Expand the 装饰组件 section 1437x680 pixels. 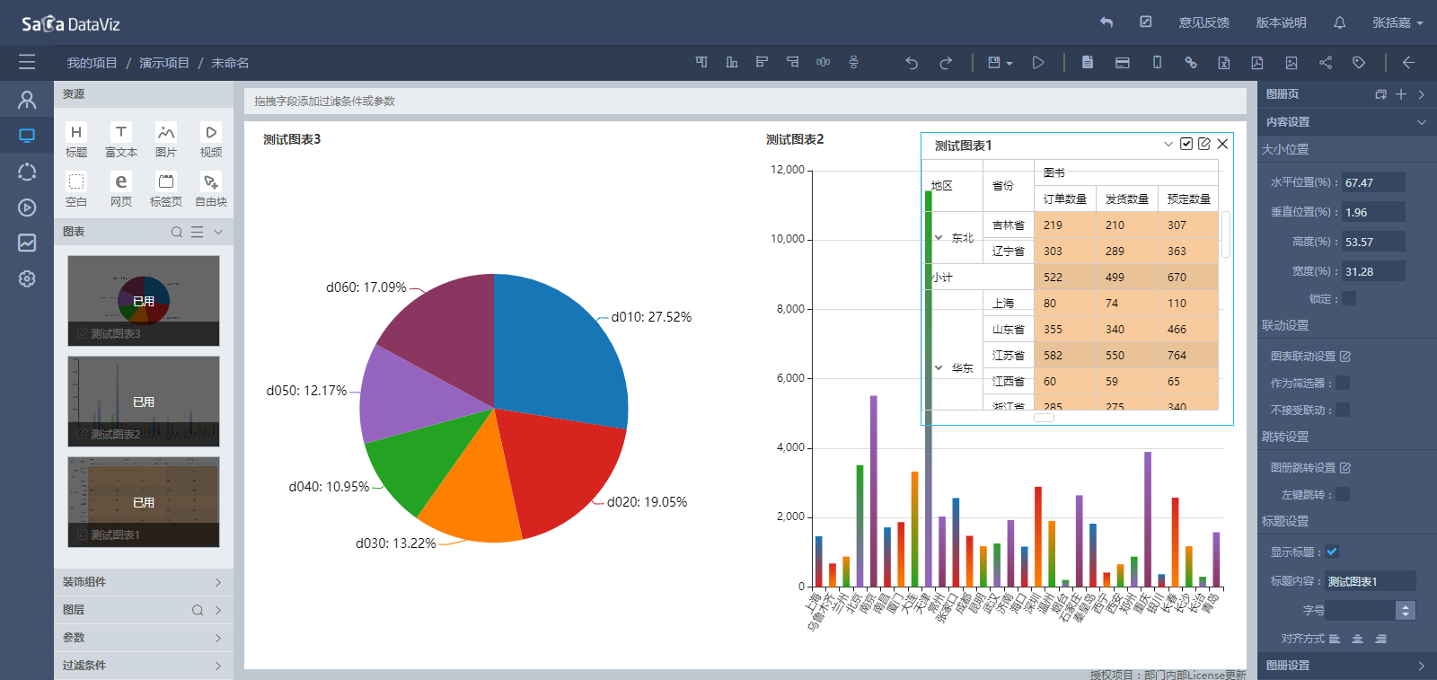(x=144, y=582)
